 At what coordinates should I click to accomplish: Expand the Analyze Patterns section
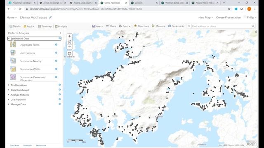[9, 95]
